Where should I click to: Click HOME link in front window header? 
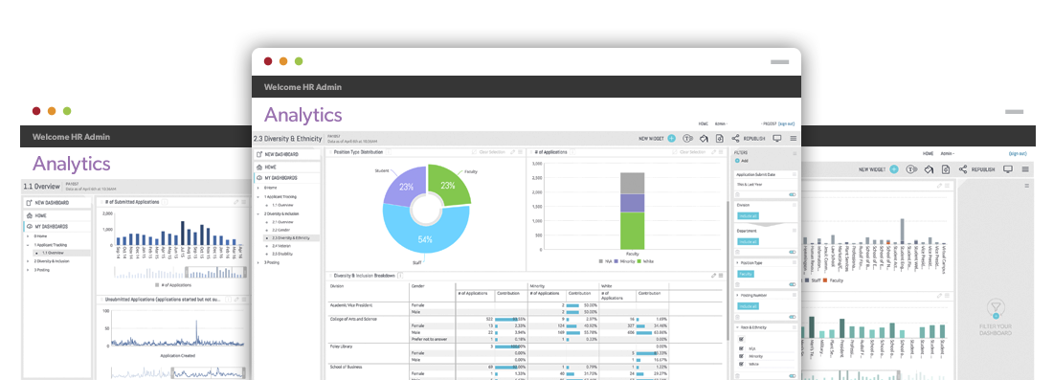coord(704,123)
